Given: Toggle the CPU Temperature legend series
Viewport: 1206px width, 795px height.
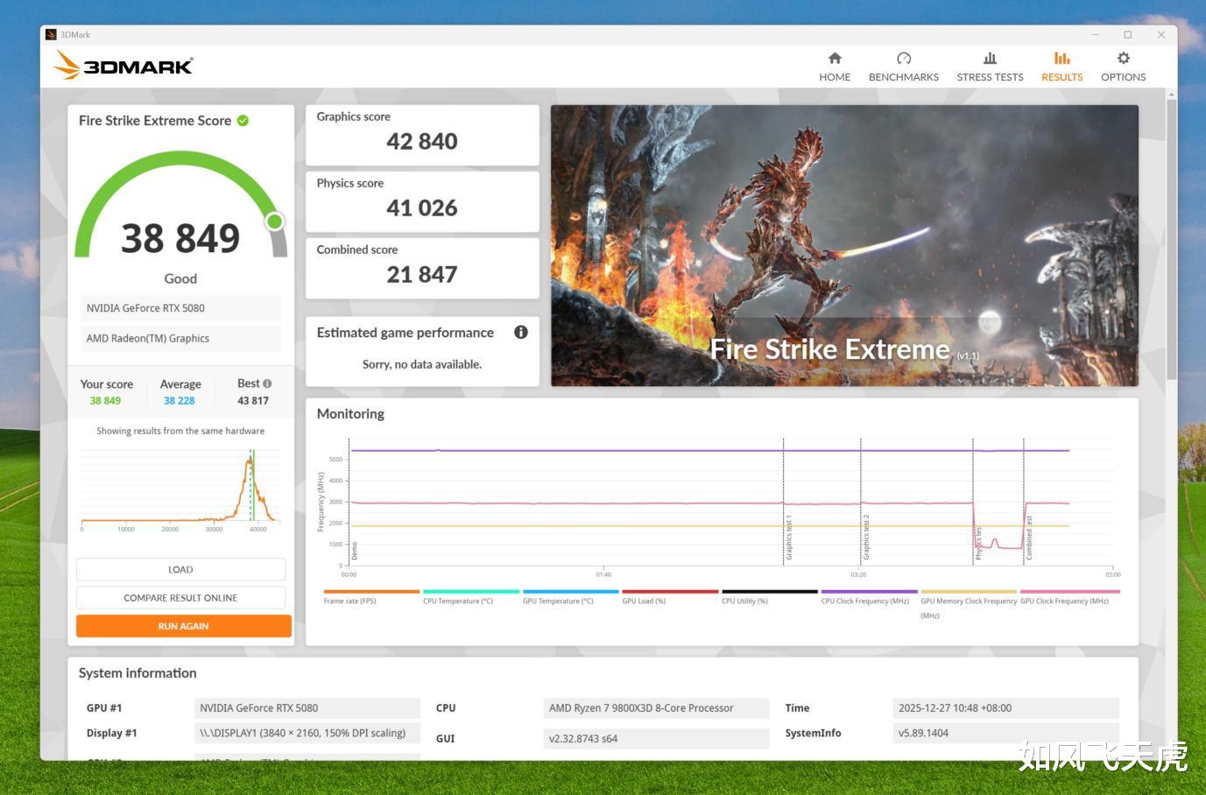Looking at the screenshot, I should pyautogui.click(x=470, y=597).
